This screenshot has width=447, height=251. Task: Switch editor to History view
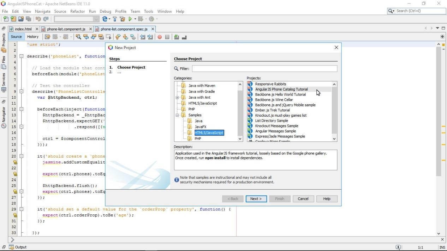click(x=33, y=37)
